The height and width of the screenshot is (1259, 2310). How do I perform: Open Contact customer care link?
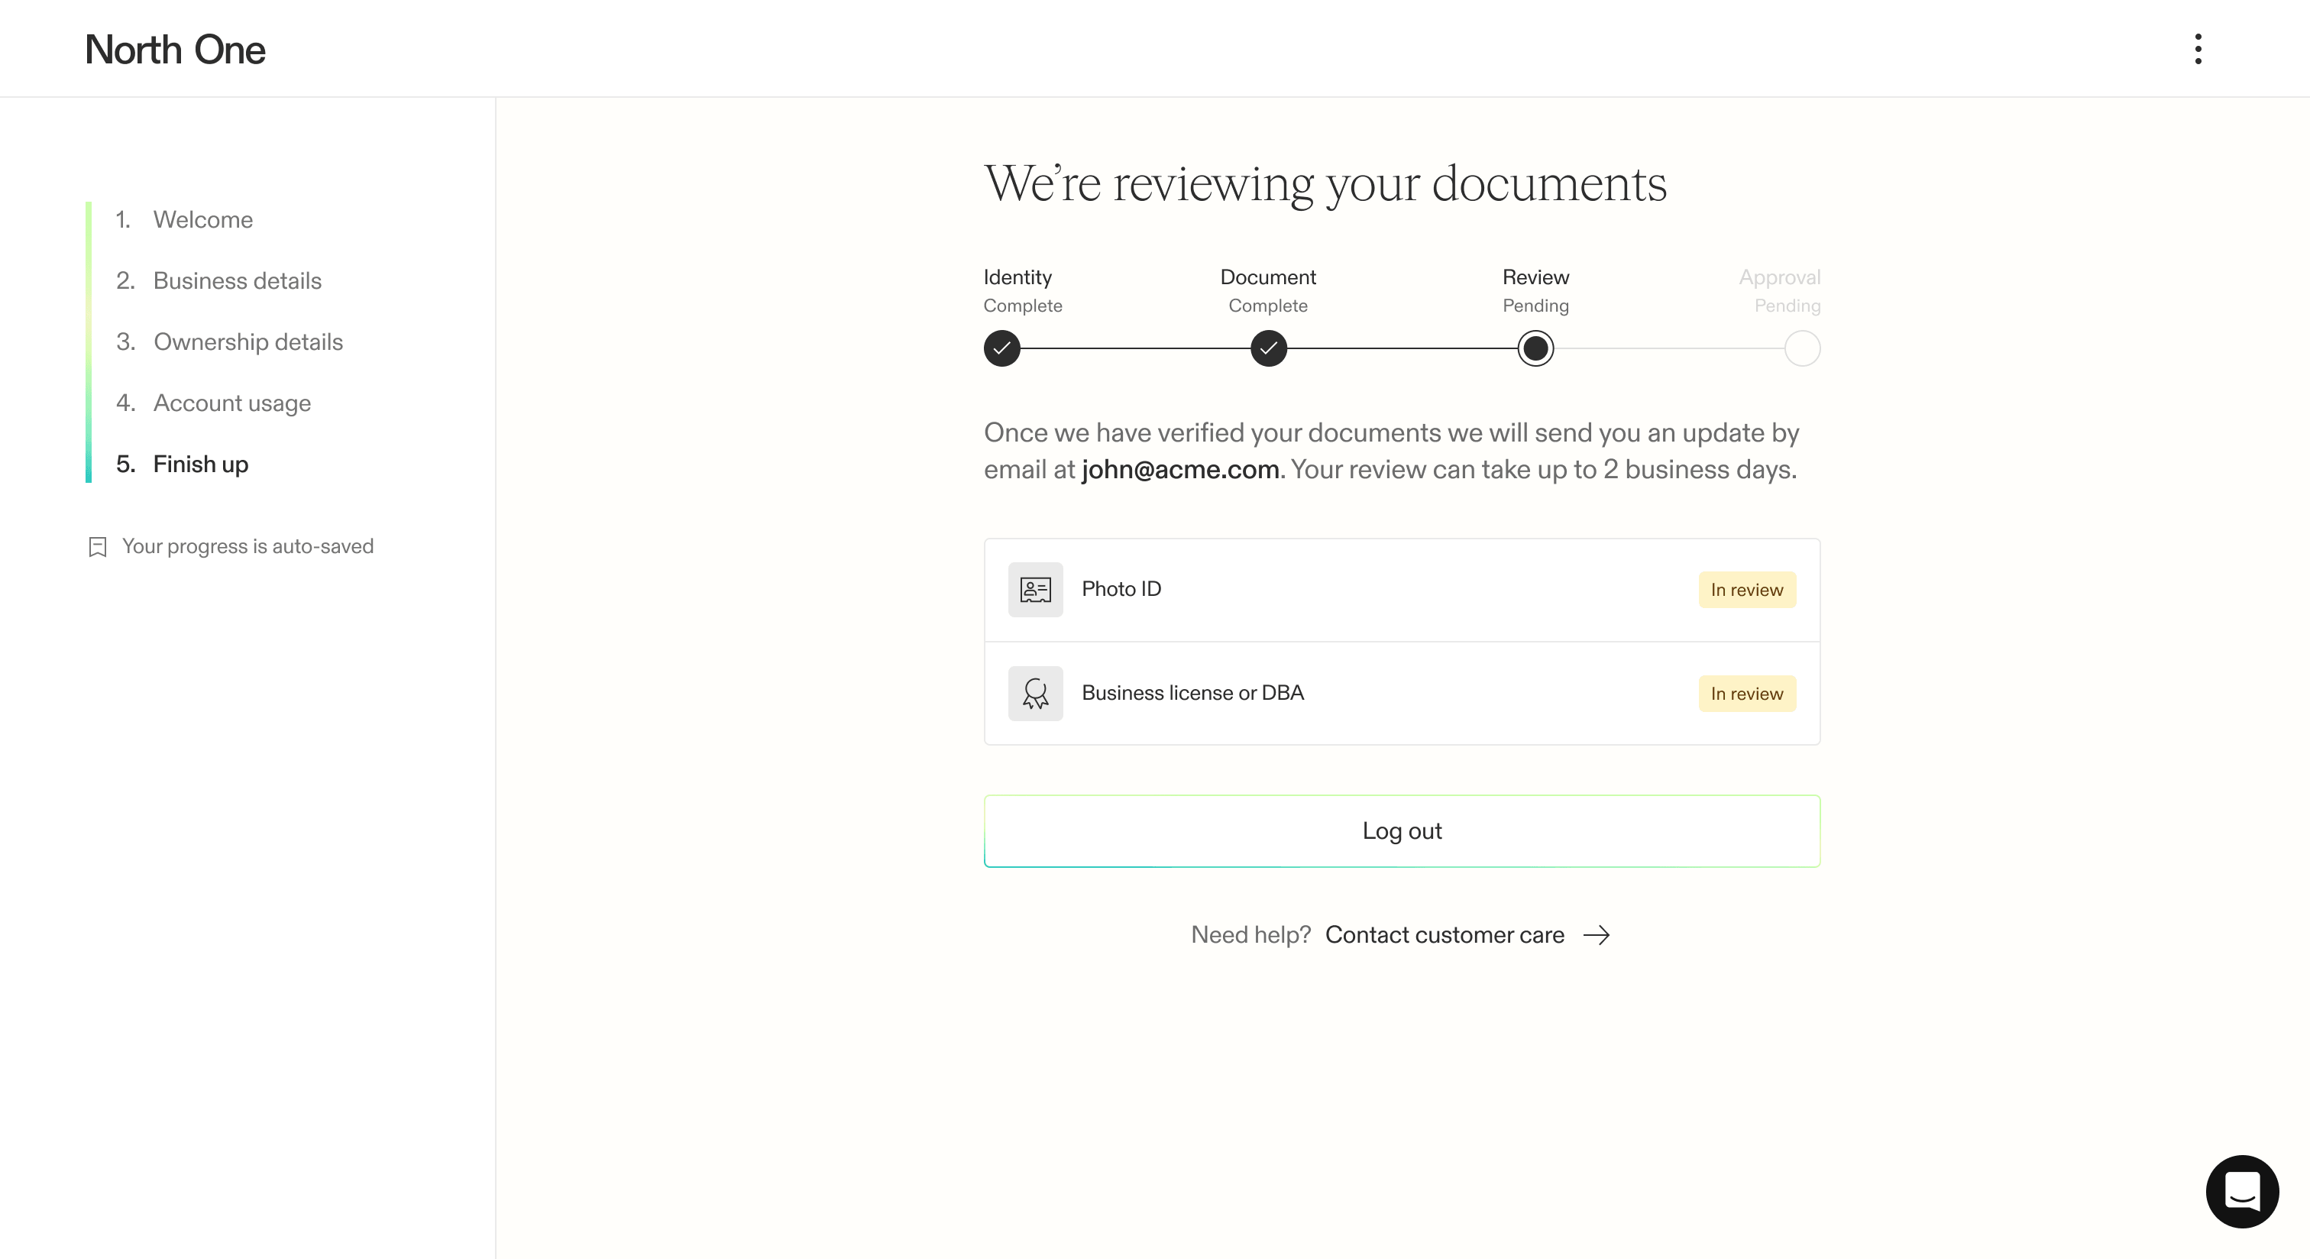coord(1445,935)
